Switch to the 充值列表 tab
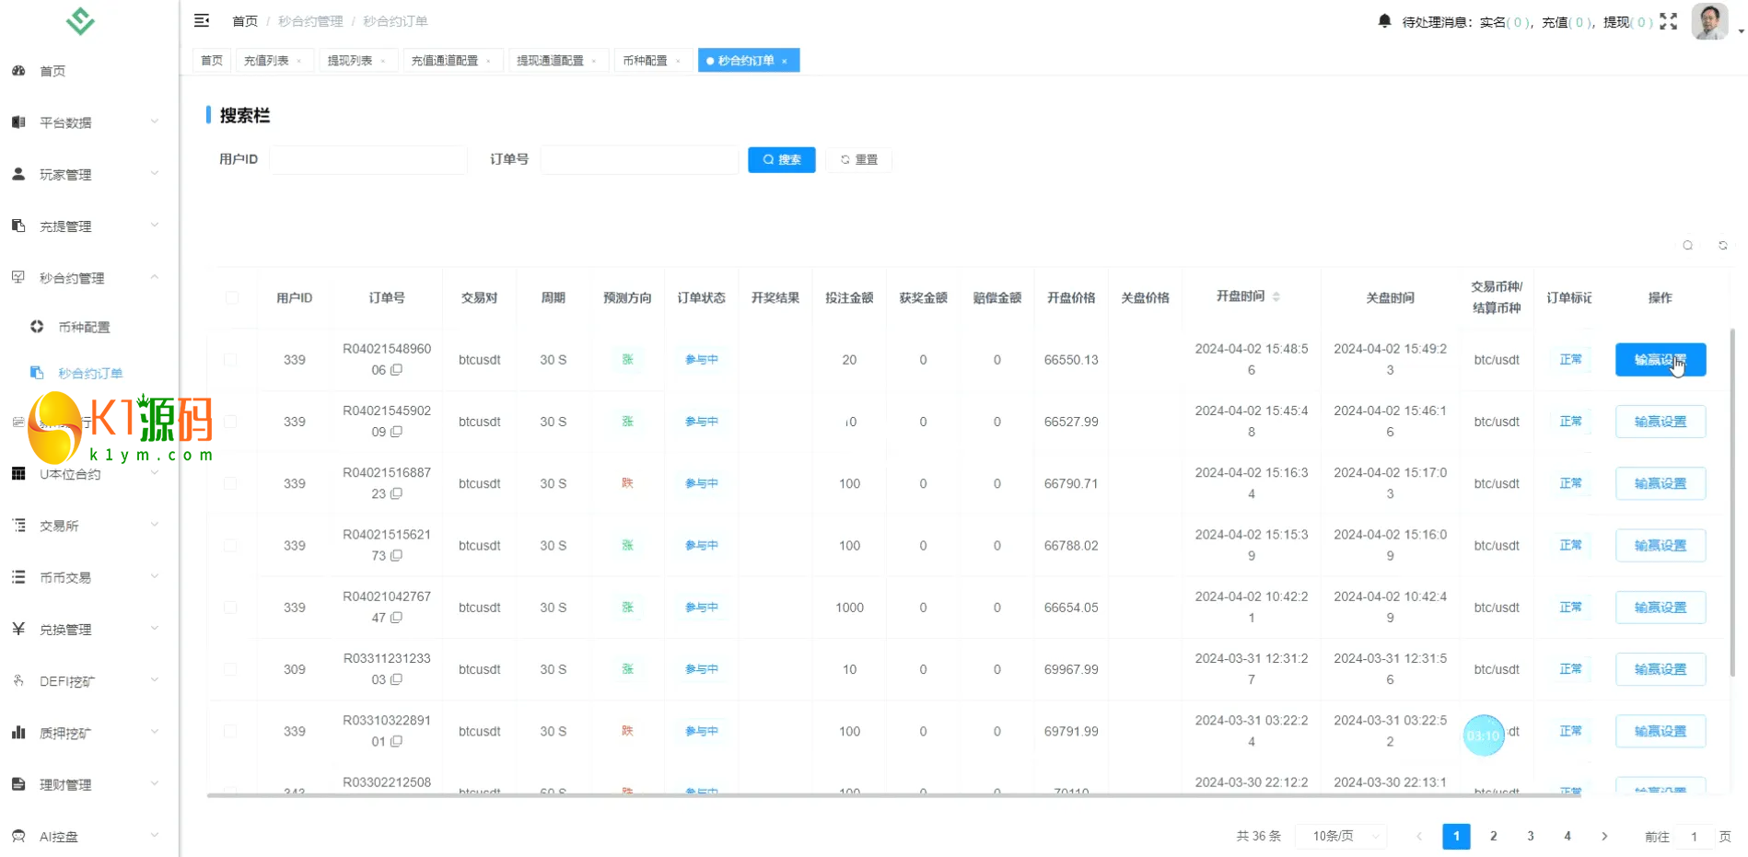Image resolution: width=1748 pixels, height=857 pixels. click(266, 61)
